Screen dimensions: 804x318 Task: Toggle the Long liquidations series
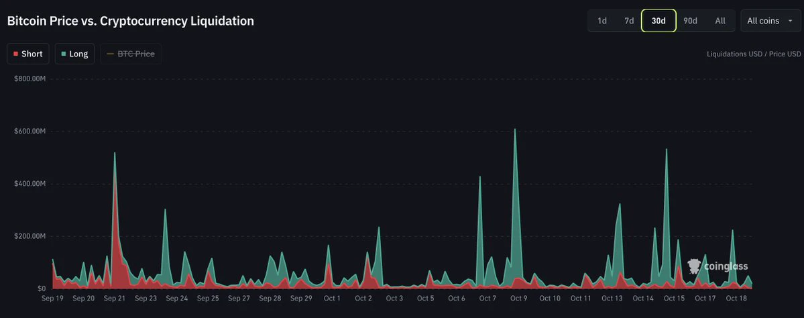(74, 54)
